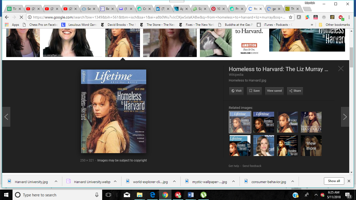The height and width of the screenshot is (200, 356).
Task: Open the Apps shortcut in bookmarks bar
Action: pyautogui.click(x=12, y=25)
